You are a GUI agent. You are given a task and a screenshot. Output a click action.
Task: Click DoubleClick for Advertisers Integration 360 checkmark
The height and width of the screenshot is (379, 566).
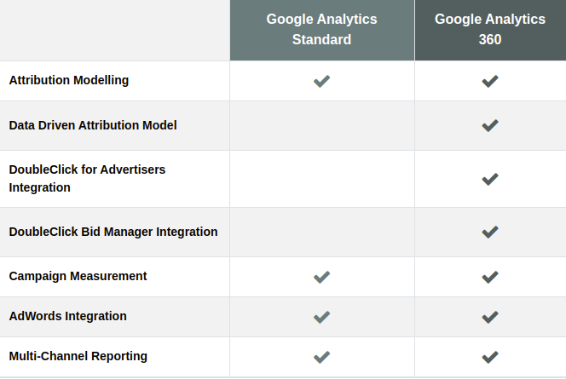pos(490,179)
